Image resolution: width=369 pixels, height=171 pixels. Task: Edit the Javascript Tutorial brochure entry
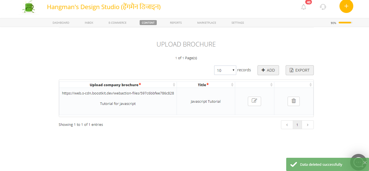pos(254,101)
